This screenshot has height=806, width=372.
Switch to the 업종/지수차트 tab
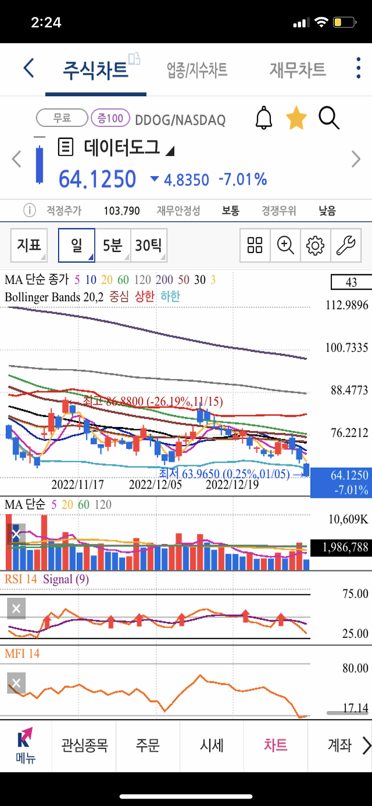(197, 70)
